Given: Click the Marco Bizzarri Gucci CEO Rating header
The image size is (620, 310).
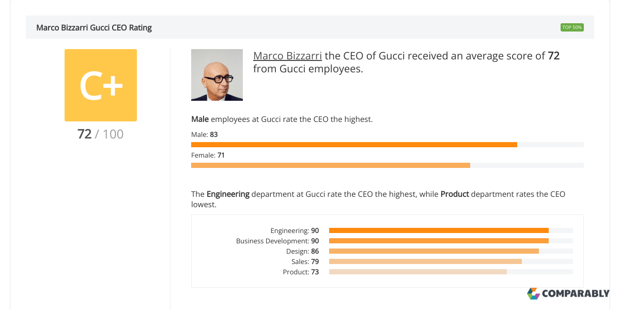Looking at the screenshot, I should (x=94, y=27).
